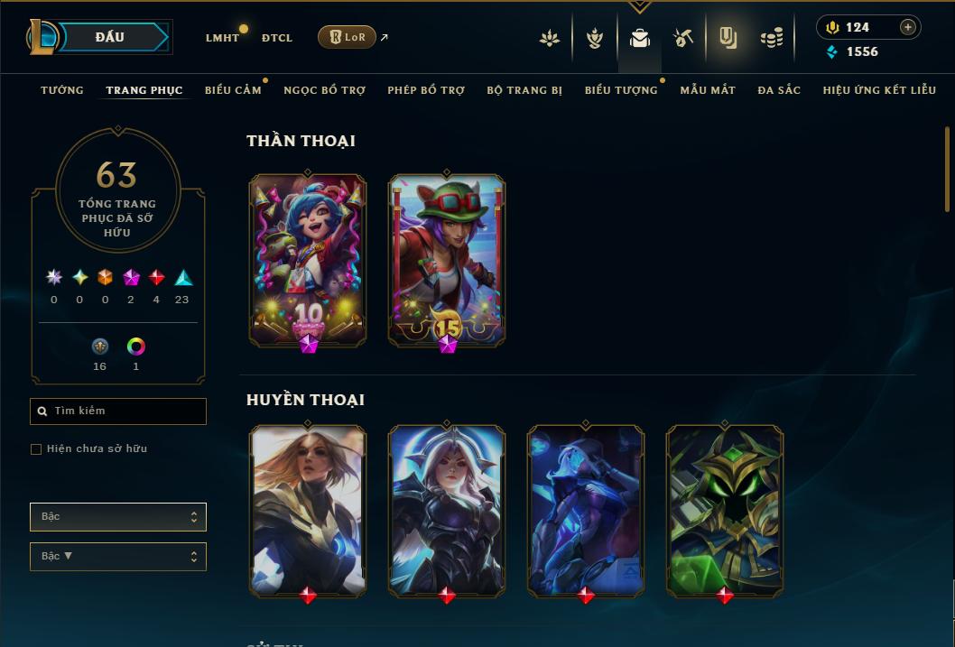Open the 'Bậc ▼' sorting dropdown
Screen dimensions: 955x647
click(118, 556)
